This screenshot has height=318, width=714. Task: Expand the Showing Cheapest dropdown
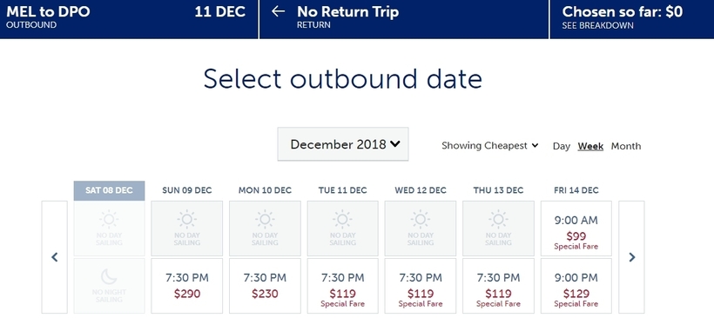click(x=490, y=146)
